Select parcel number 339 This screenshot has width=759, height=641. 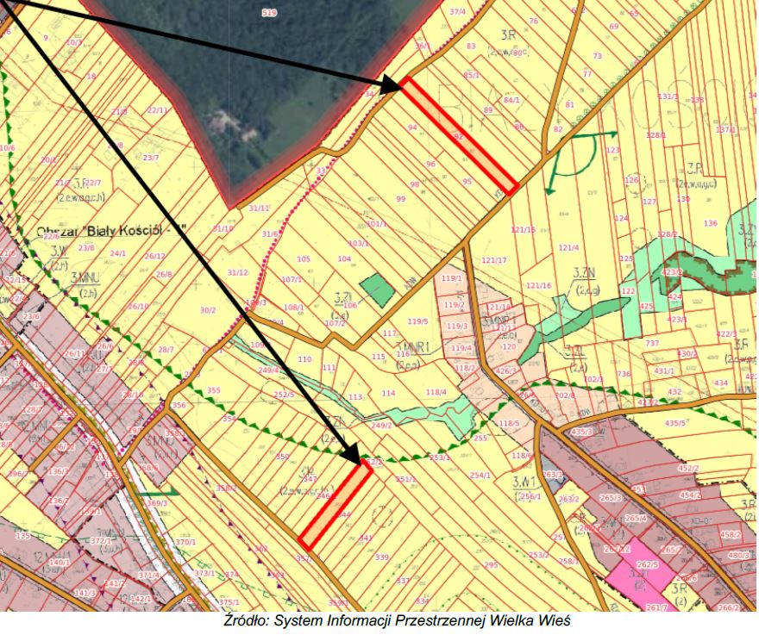pos(382,557)
